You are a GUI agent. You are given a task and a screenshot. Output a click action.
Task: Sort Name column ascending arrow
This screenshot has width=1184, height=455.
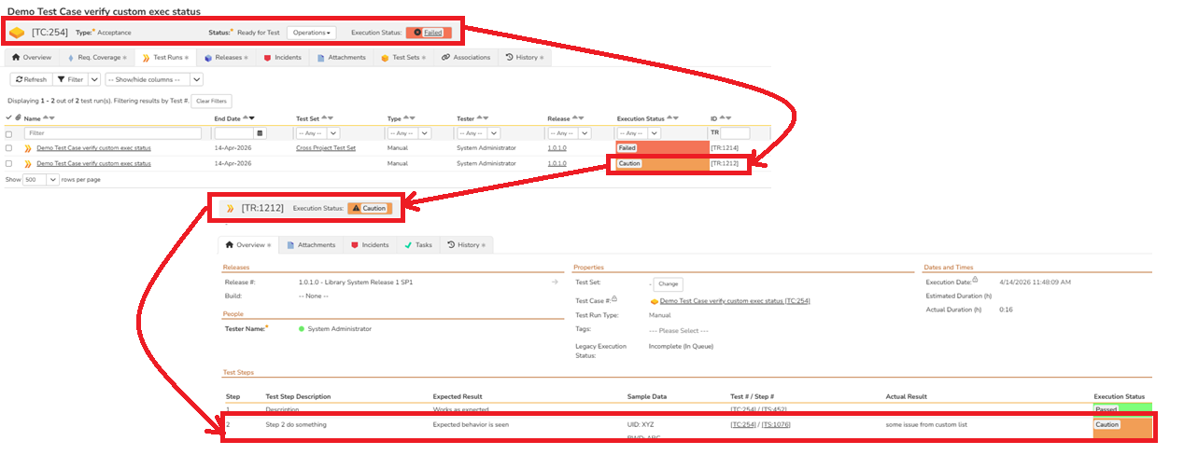point(44,118)
